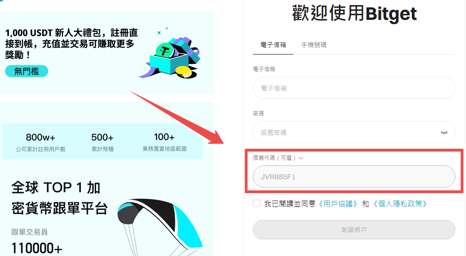The height and width of the screenshot is (256, 466).
Task: Click the yellow coins beside gift box
Action: (x=183, y=72)
